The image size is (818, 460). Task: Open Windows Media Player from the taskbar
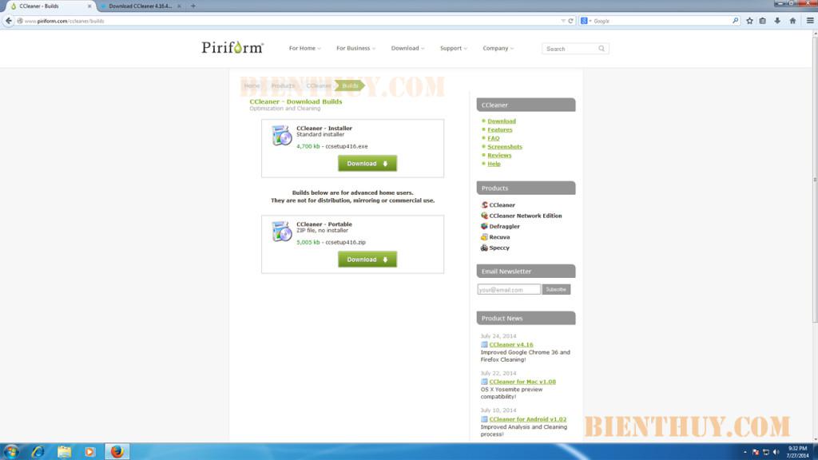(x=89, y=451)
